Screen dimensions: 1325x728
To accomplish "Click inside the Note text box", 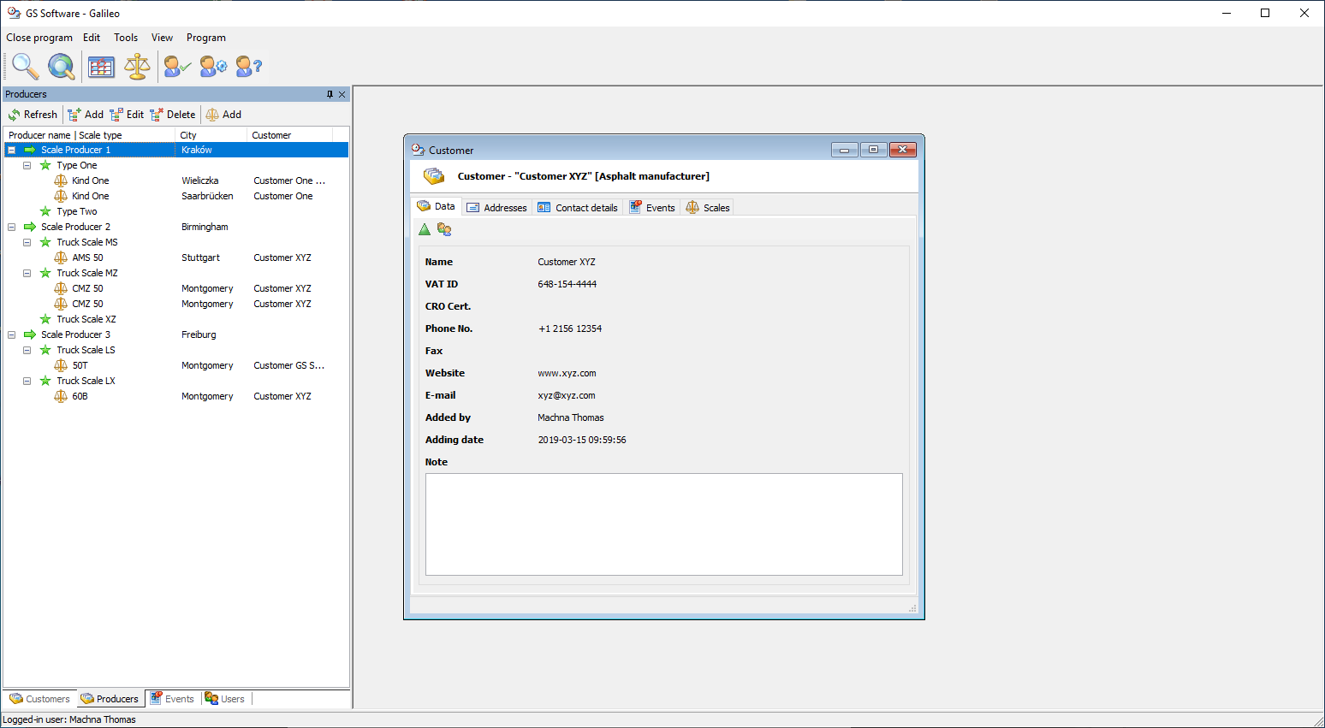I will click(x=663, y=524).
